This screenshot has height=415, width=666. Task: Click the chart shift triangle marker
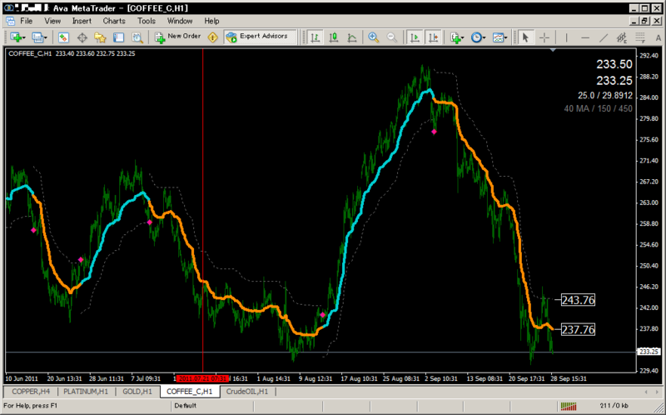[x=553, y=50]
